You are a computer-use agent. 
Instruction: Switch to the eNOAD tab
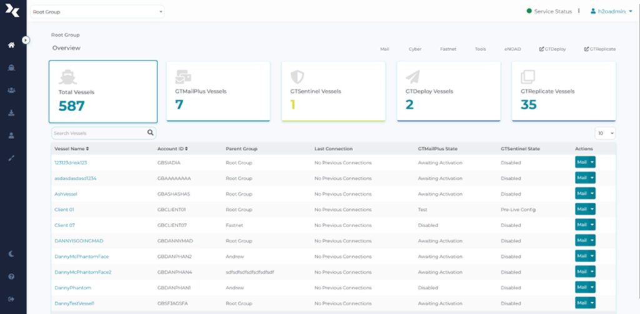[x=512, y=49]
